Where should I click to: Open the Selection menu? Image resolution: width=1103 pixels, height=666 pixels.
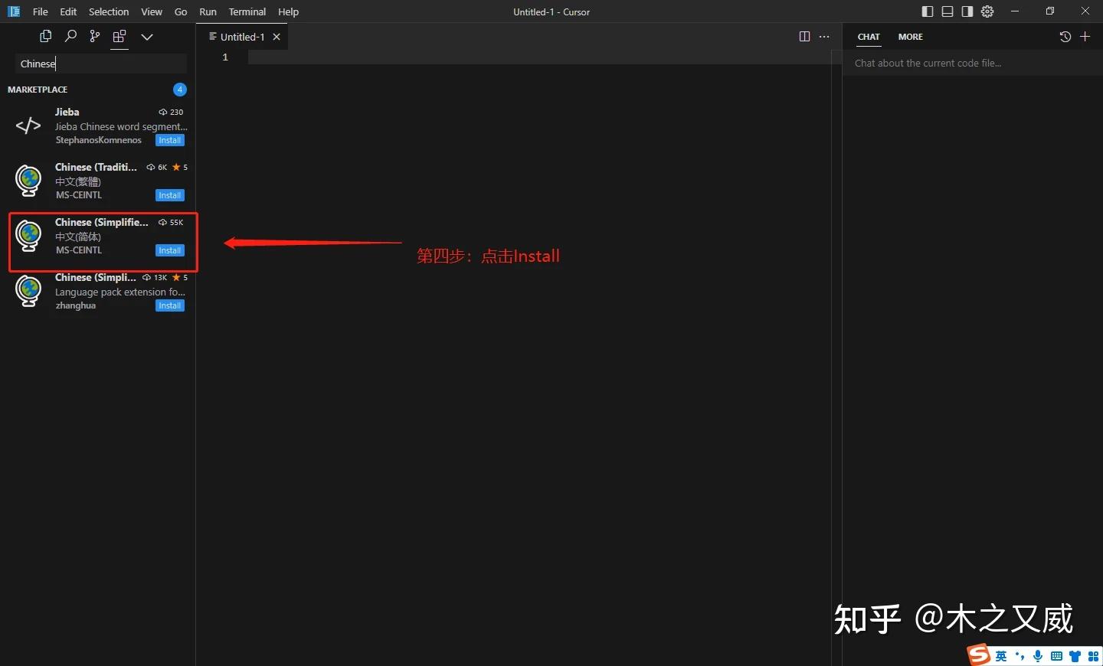click(x=109, y=11)
